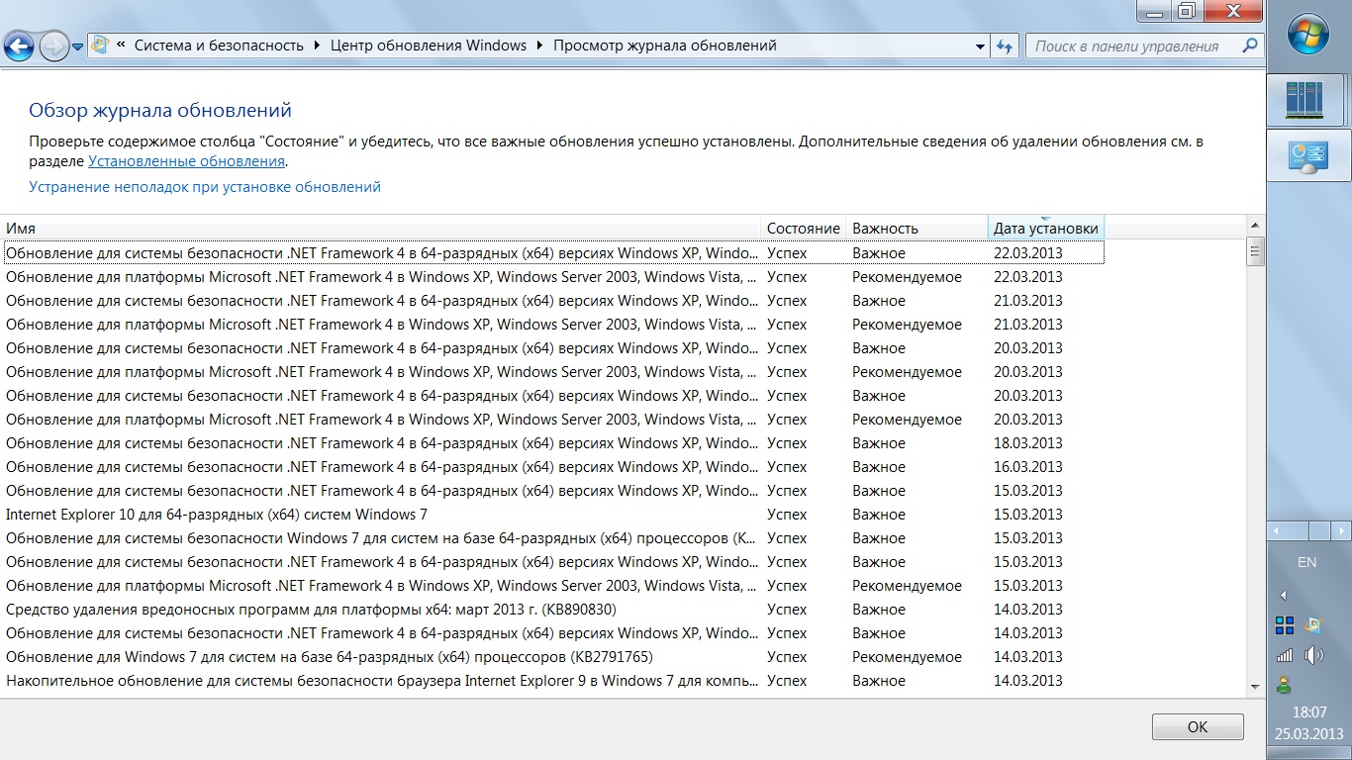Sort by the 'Состояние' column header
The height and width of the screenshot is (760, 1352).
[804, 228]
